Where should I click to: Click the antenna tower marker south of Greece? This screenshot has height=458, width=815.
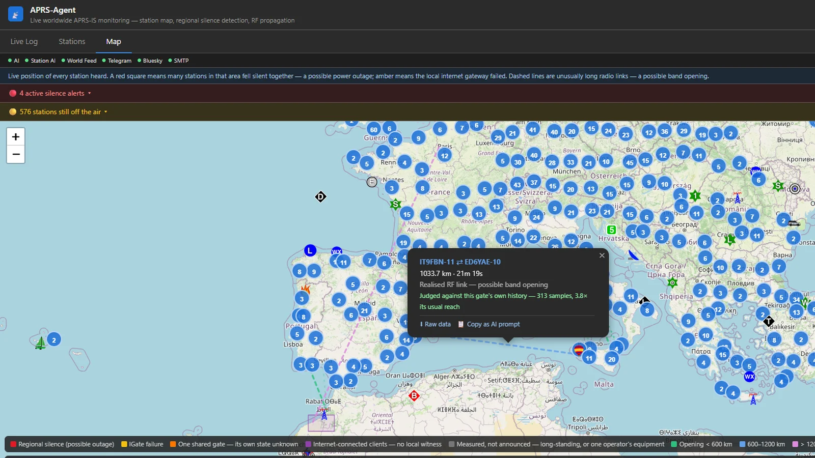pyautogui.click(x=753, y=399)
